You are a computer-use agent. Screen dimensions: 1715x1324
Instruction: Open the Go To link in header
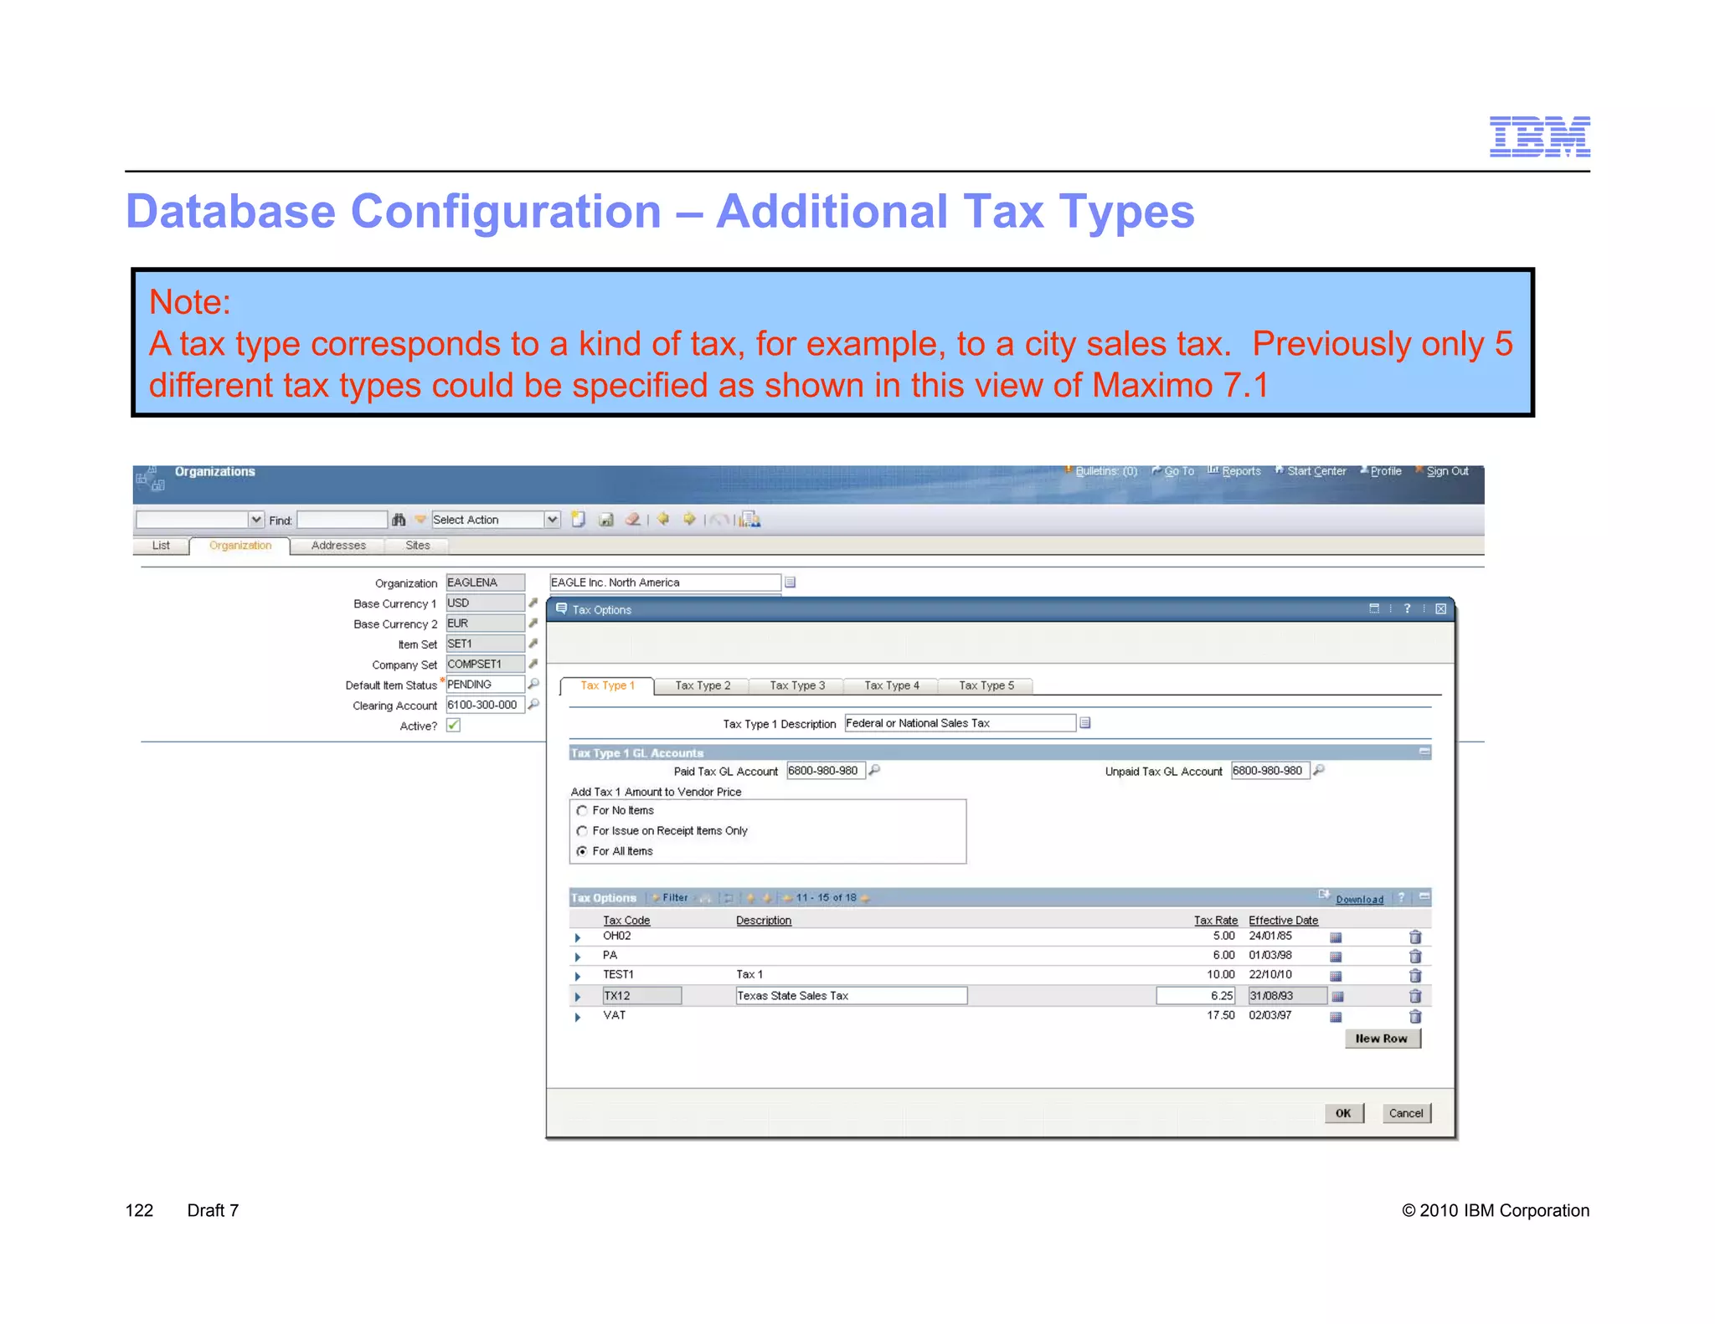pos(1179,471)
